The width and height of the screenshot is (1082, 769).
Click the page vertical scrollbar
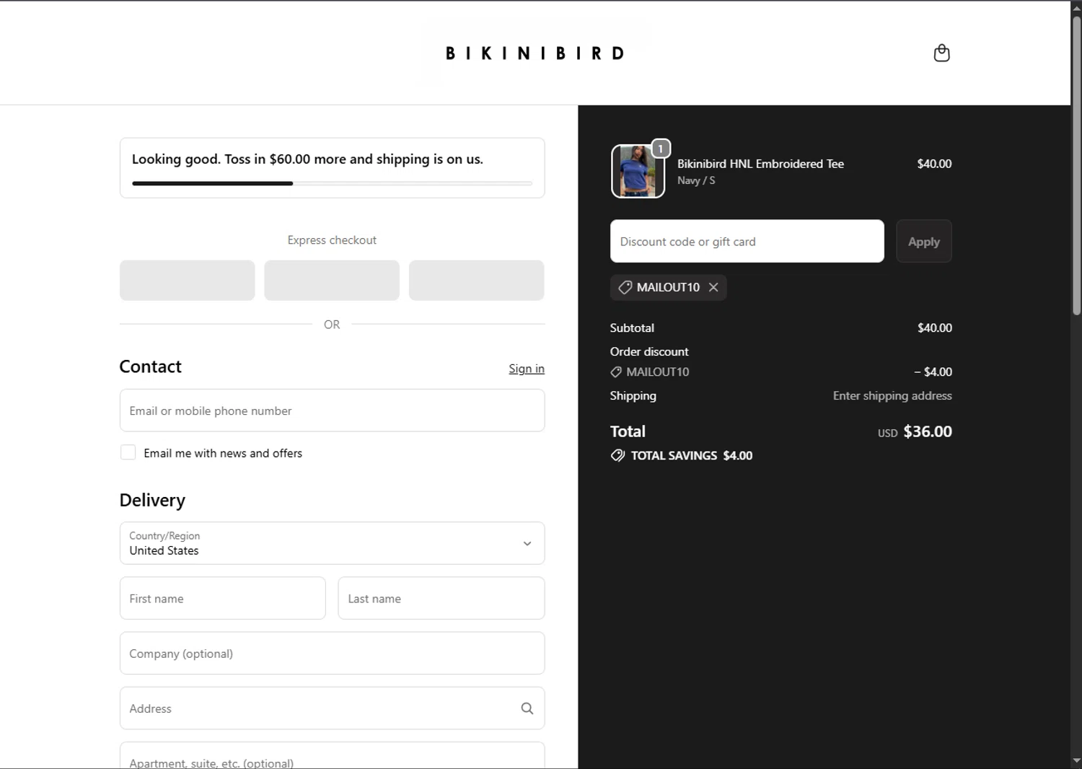point(1076,166)
